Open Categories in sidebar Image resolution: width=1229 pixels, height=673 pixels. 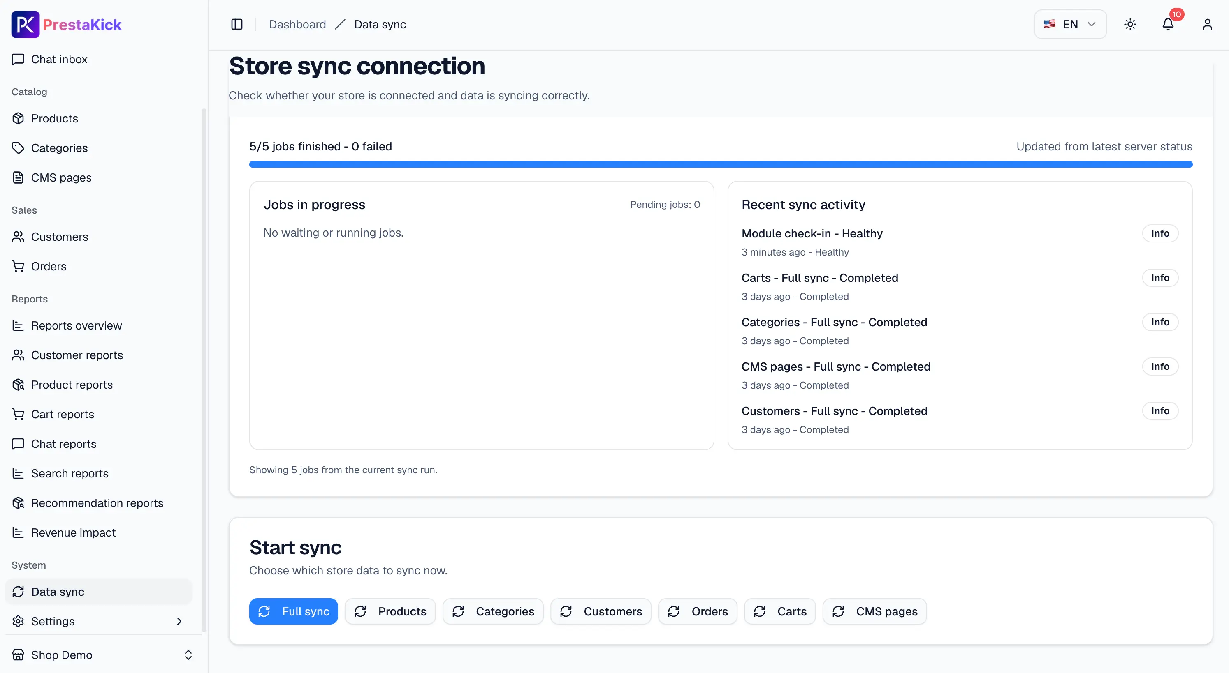point(98,148)
